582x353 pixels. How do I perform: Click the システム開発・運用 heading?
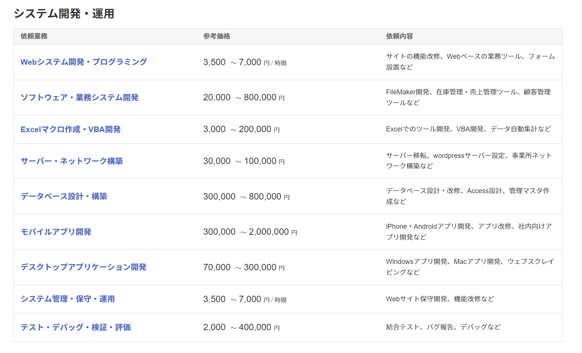[64, 14]
